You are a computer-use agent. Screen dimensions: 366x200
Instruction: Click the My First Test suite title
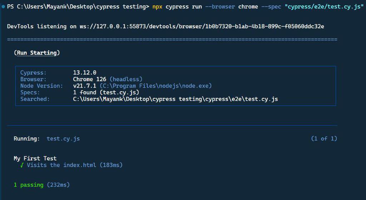tap(35, 159)
